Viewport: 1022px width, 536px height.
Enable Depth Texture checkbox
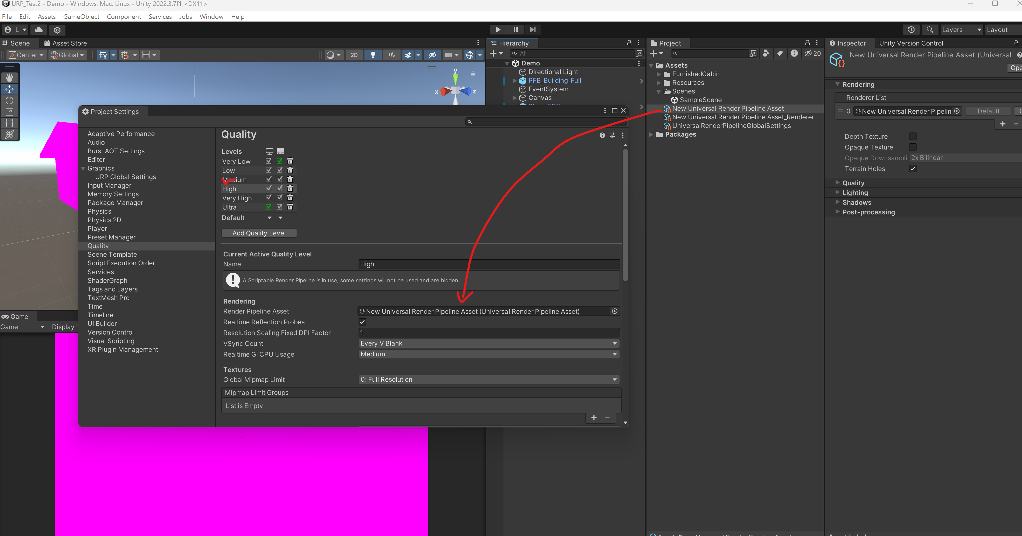click(913, 136)
